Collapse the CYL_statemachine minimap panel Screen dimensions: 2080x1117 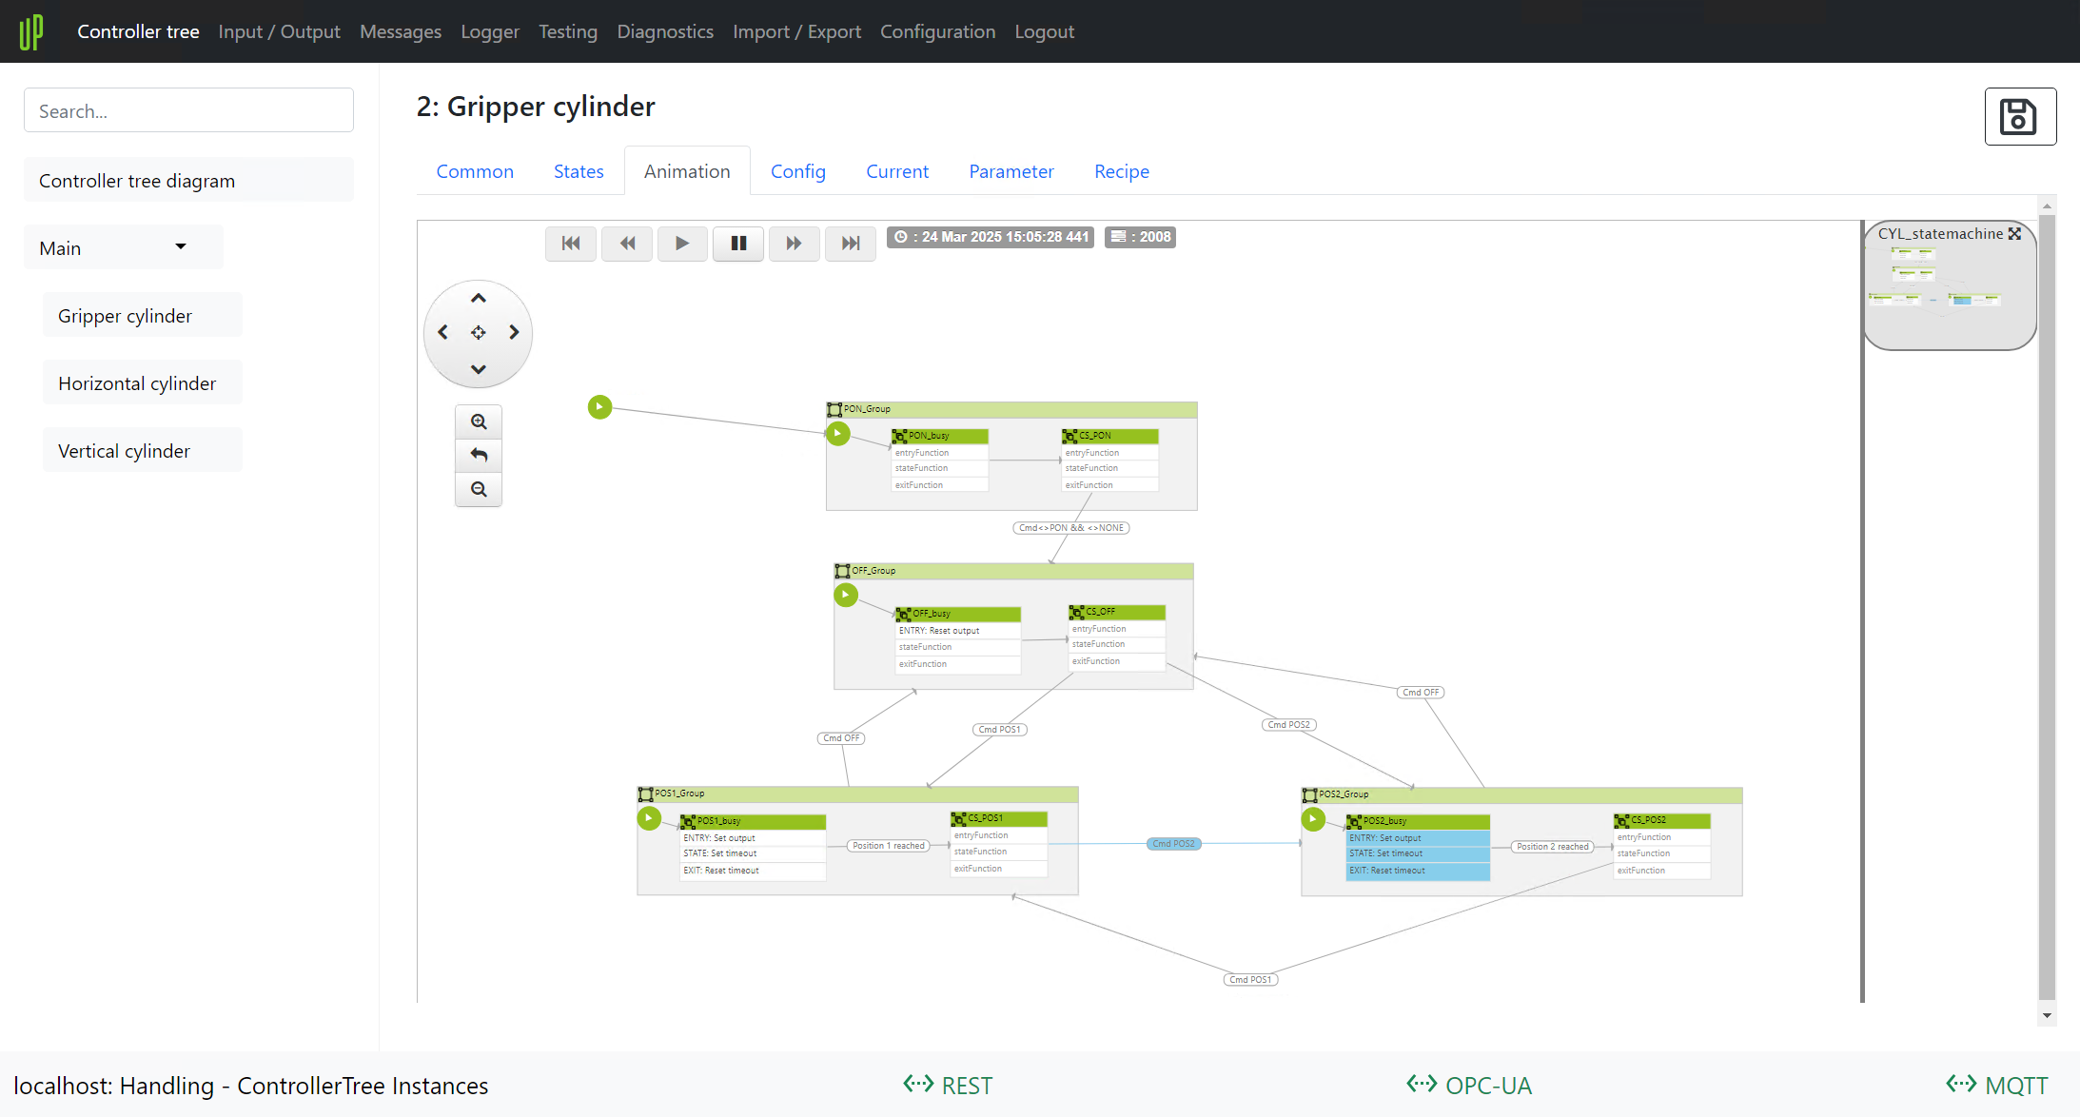2014,234
